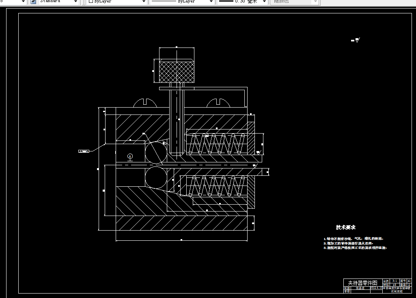
Task: Open the ByLayer linetype dropdown
Action: [211, 1]
